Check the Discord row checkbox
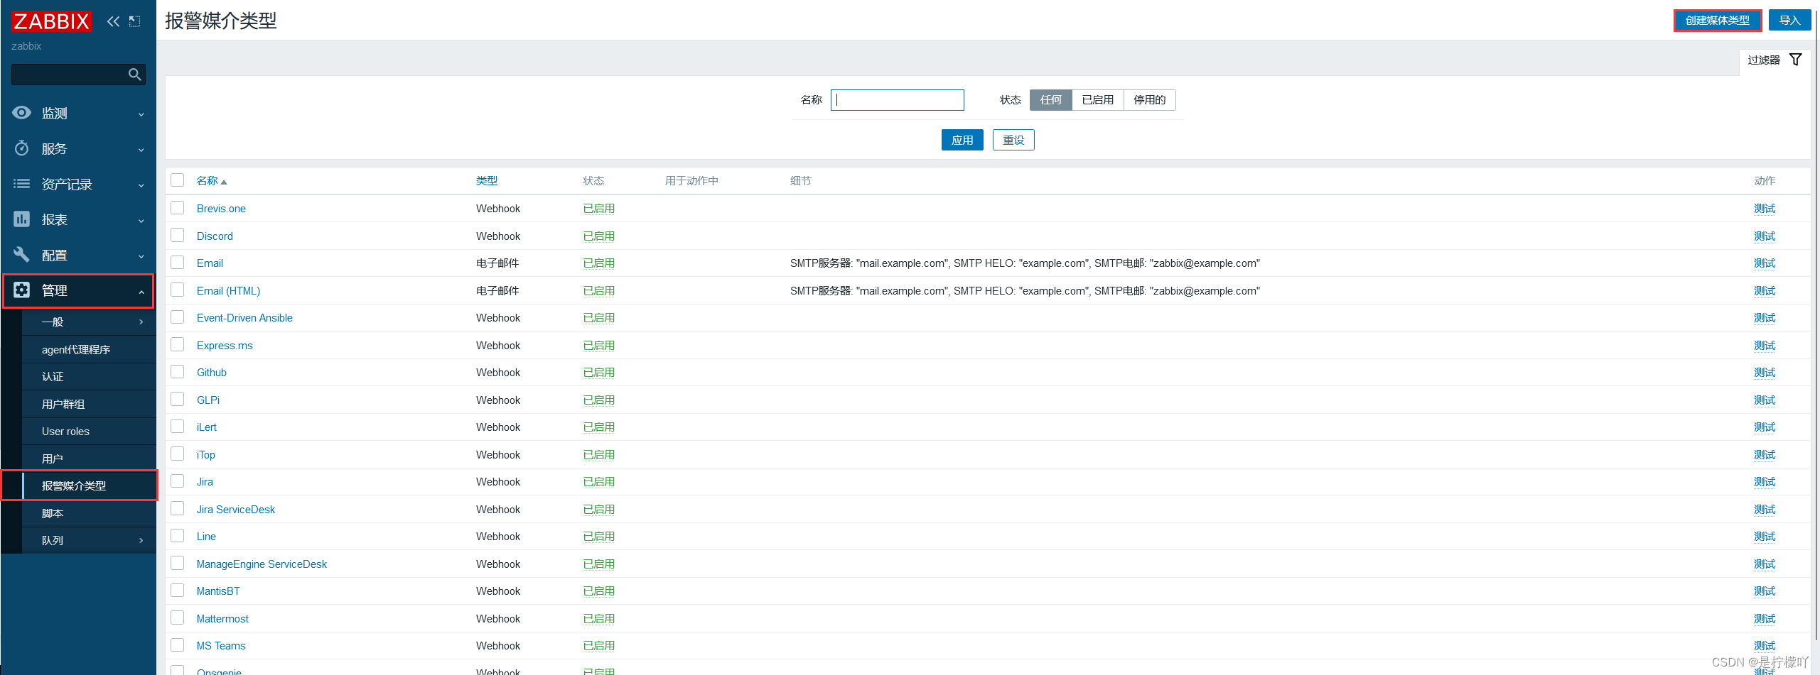 178,236
